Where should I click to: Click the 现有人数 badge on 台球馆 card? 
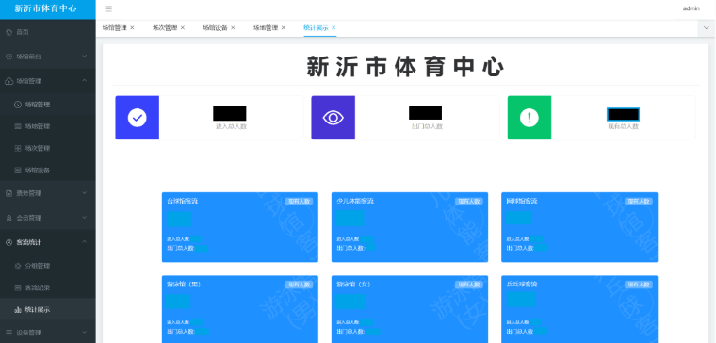[299, 202]
